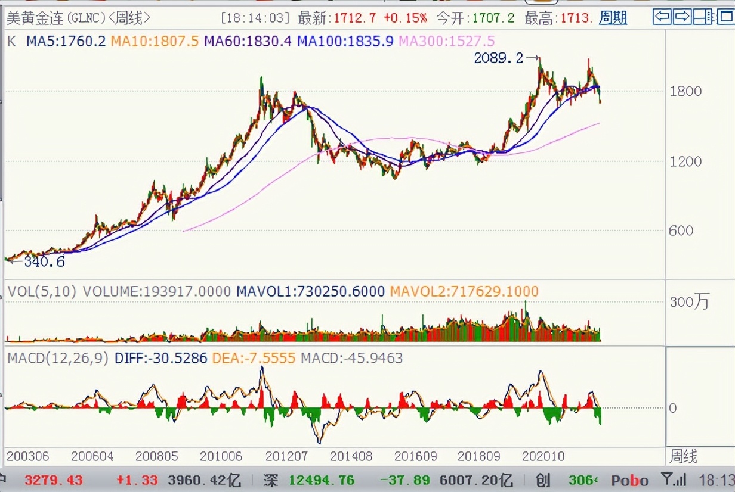Click the 美黄金连(GLNC) title bar label

point(54,17)
